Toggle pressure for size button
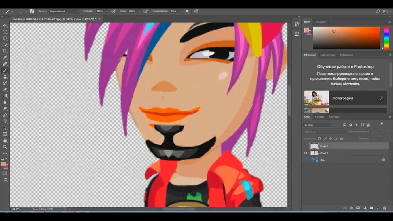The image size is (393, 221). click(196, 11)
